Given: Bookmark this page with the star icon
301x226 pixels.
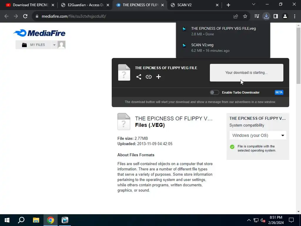Looking at the screenshot, I should coord(245,16).
